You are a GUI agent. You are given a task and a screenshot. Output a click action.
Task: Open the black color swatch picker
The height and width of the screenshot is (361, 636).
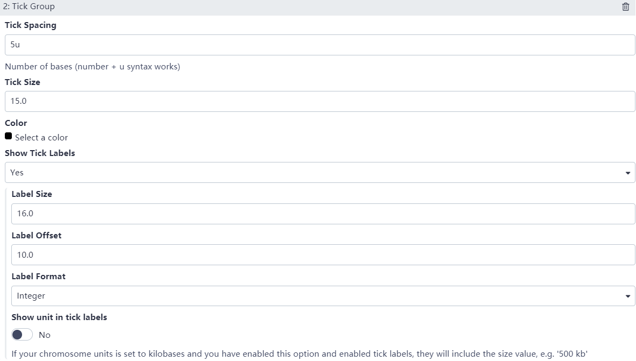coord(8,137)
